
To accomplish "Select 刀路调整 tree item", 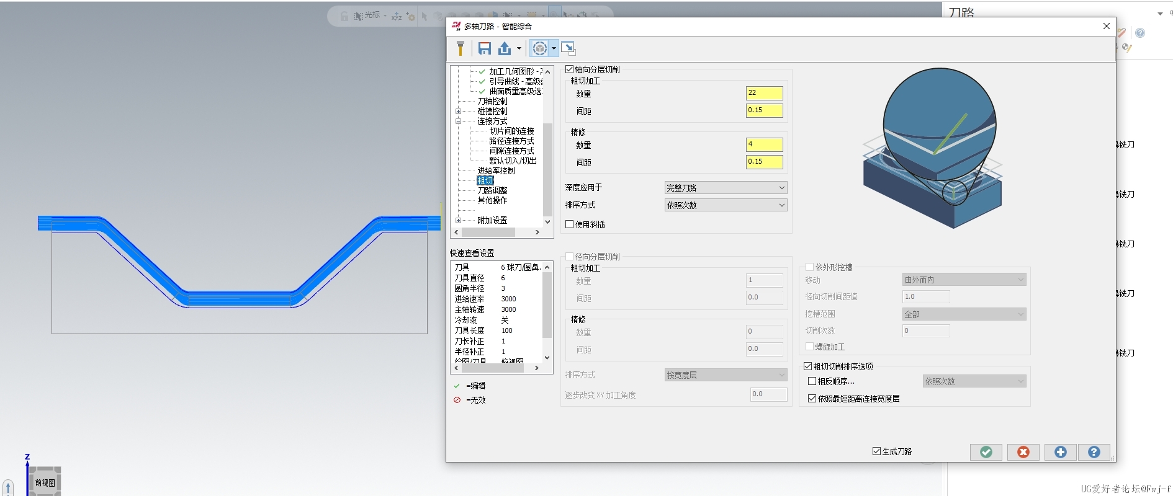I will tap(492, 190).
